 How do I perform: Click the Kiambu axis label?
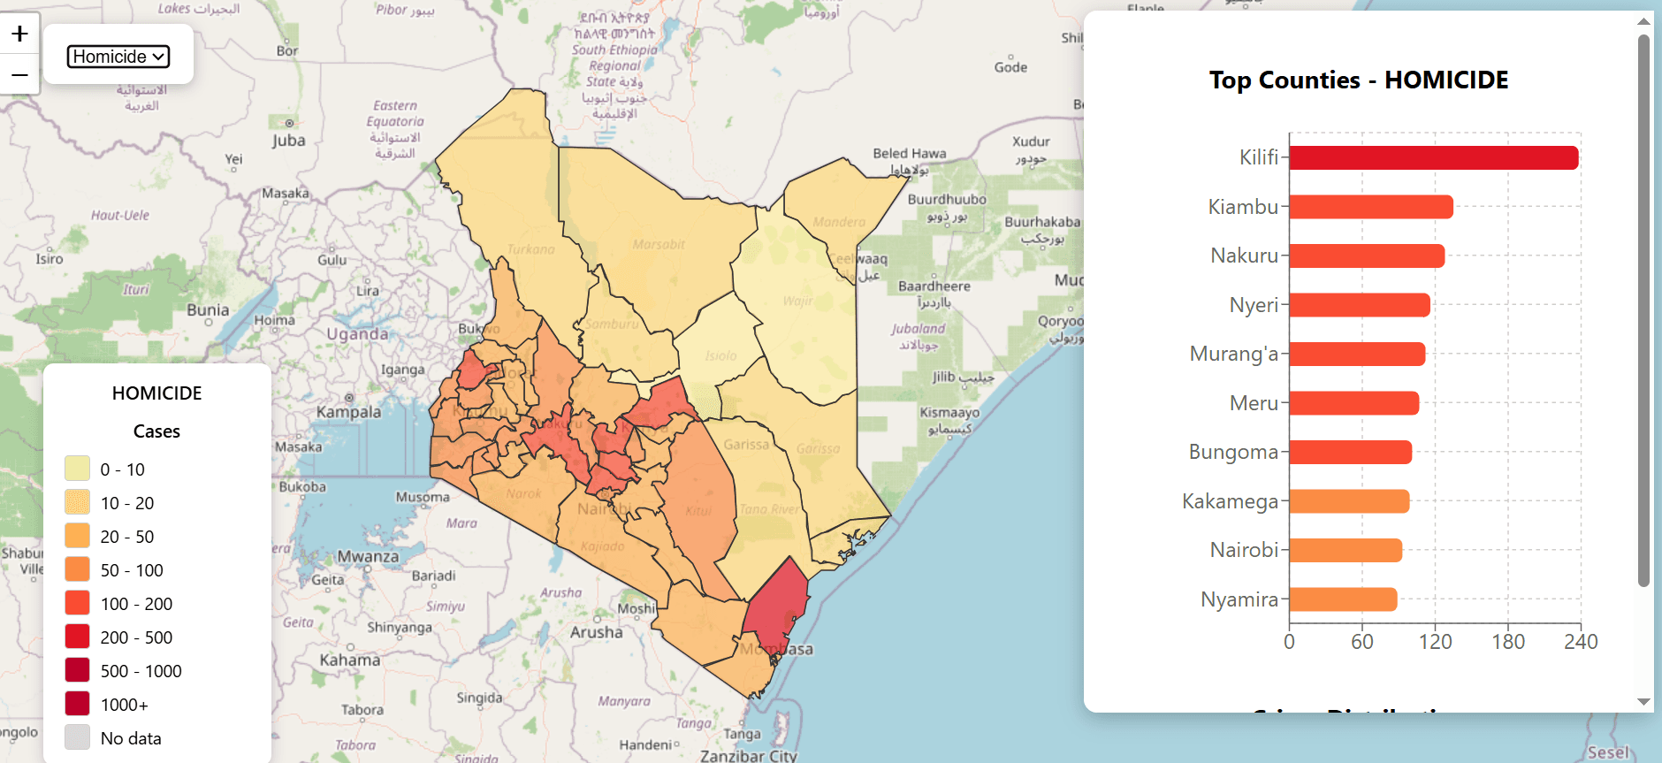[1243, 207]
